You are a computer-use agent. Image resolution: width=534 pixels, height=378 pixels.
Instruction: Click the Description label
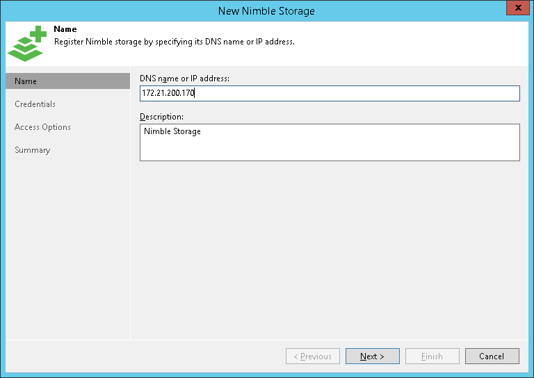[161, 117]
